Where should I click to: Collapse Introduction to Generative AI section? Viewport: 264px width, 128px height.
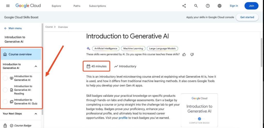(36, 66)
